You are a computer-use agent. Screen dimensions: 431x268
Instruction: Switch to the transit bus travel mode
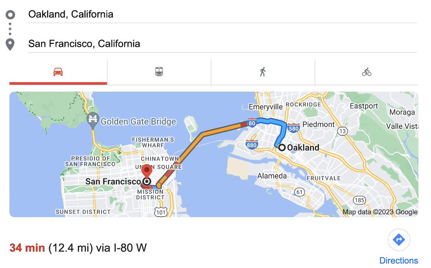[x=159, y=72]
